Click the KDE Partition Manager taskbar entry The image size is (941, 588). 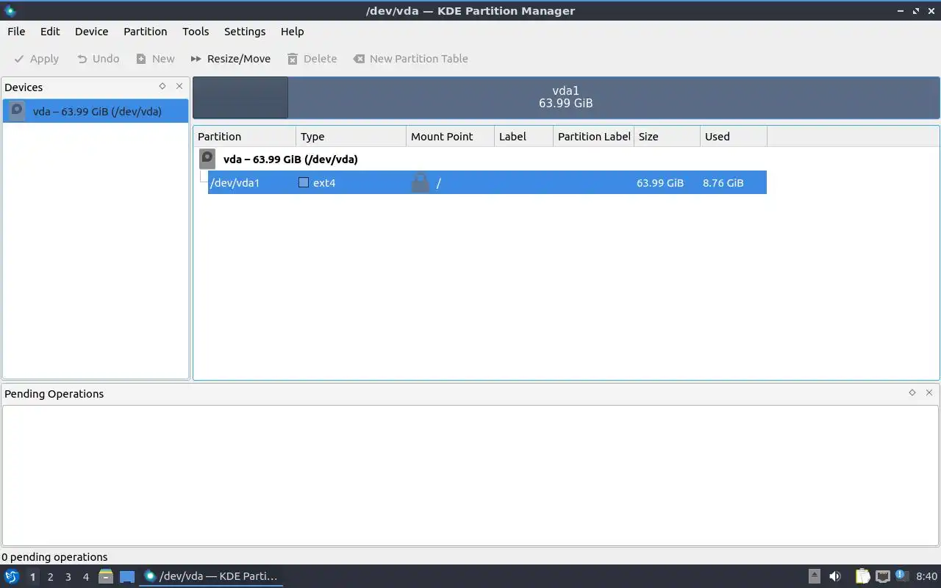coord(211,576)
